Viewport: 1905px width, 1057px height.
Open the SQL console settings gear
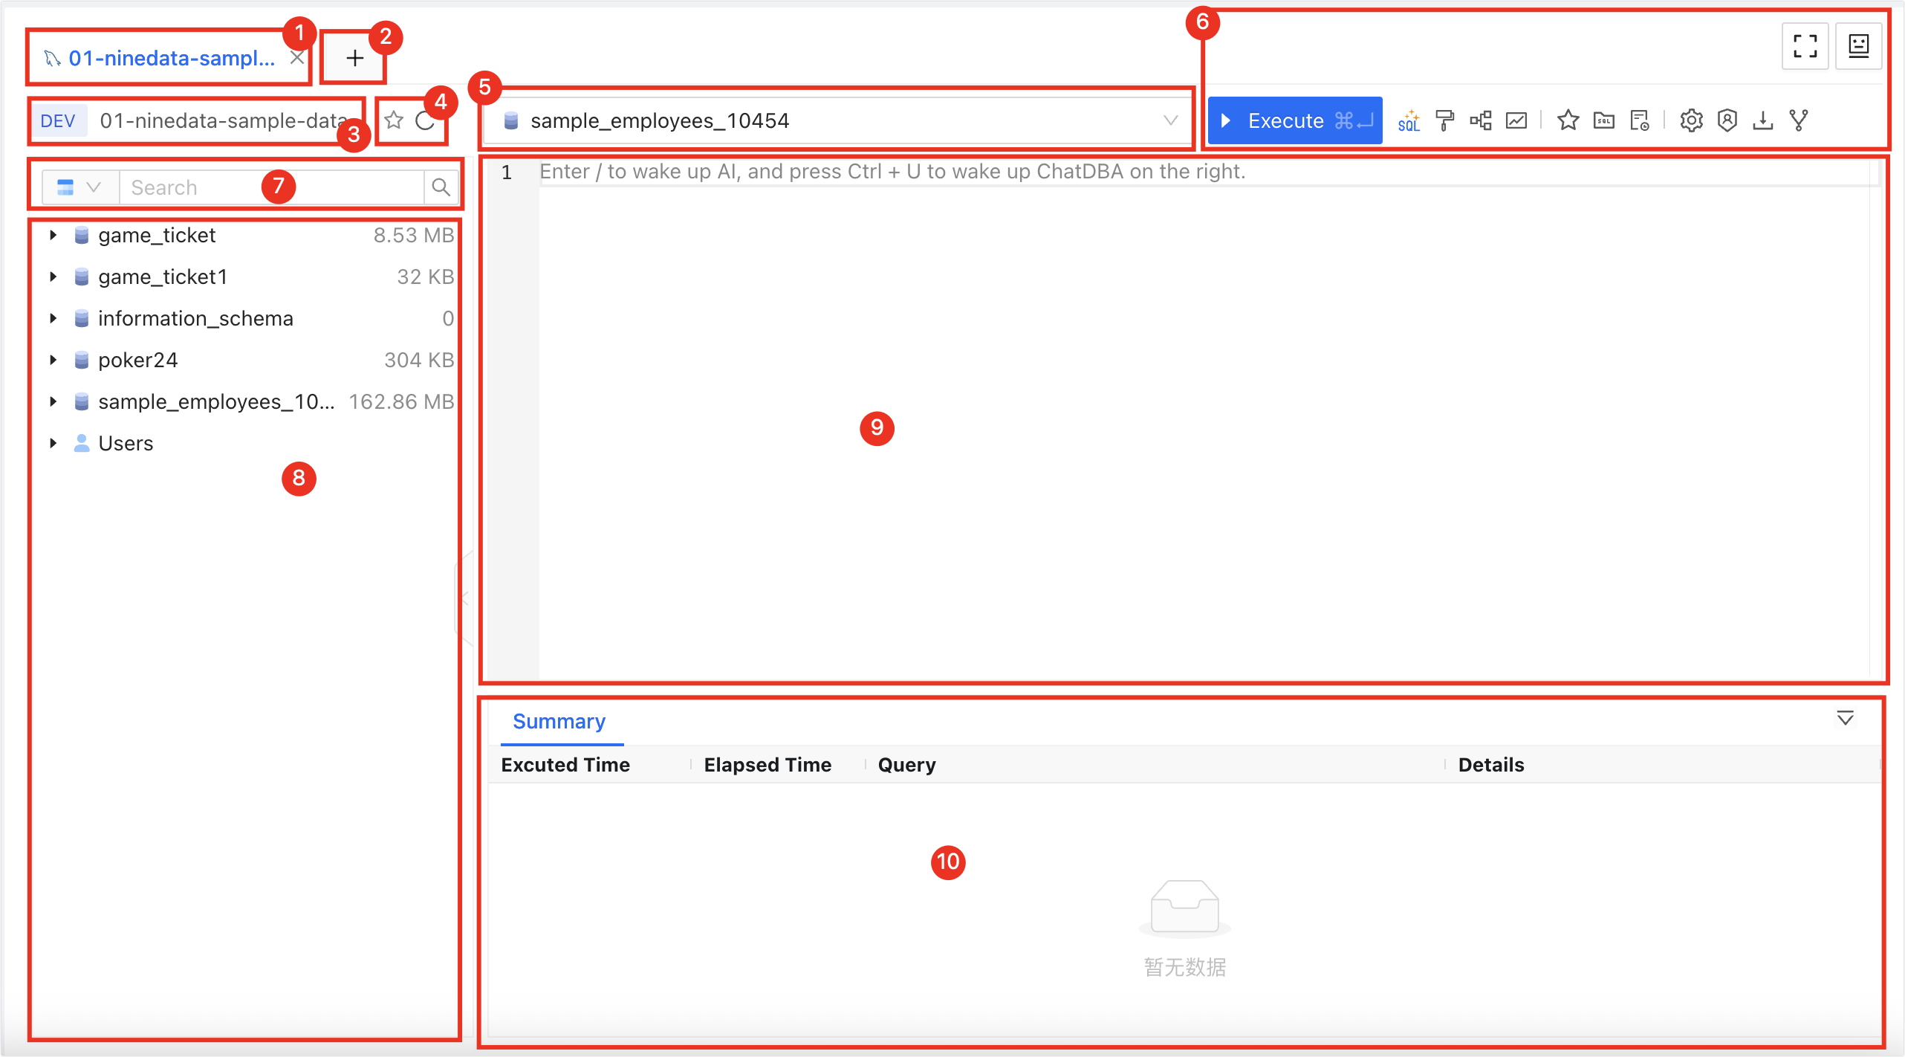click(x=1691, y=120)
